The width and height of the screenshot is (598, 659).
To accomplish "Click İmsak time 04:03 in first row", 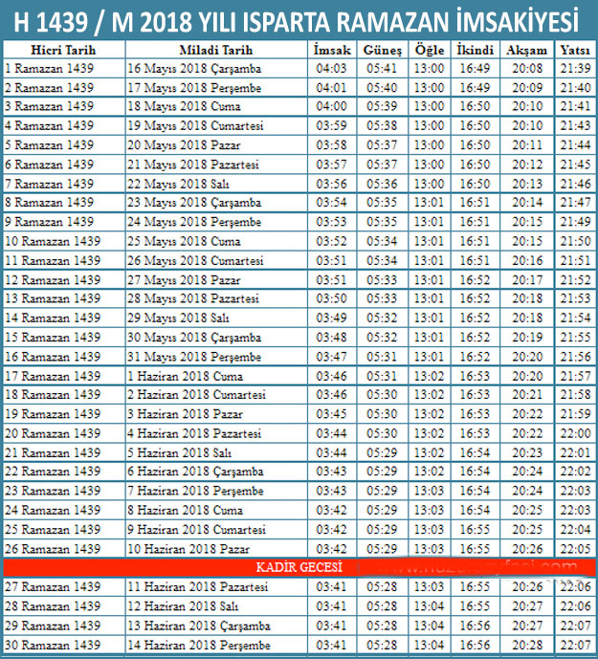I will (x=331, y=69).
